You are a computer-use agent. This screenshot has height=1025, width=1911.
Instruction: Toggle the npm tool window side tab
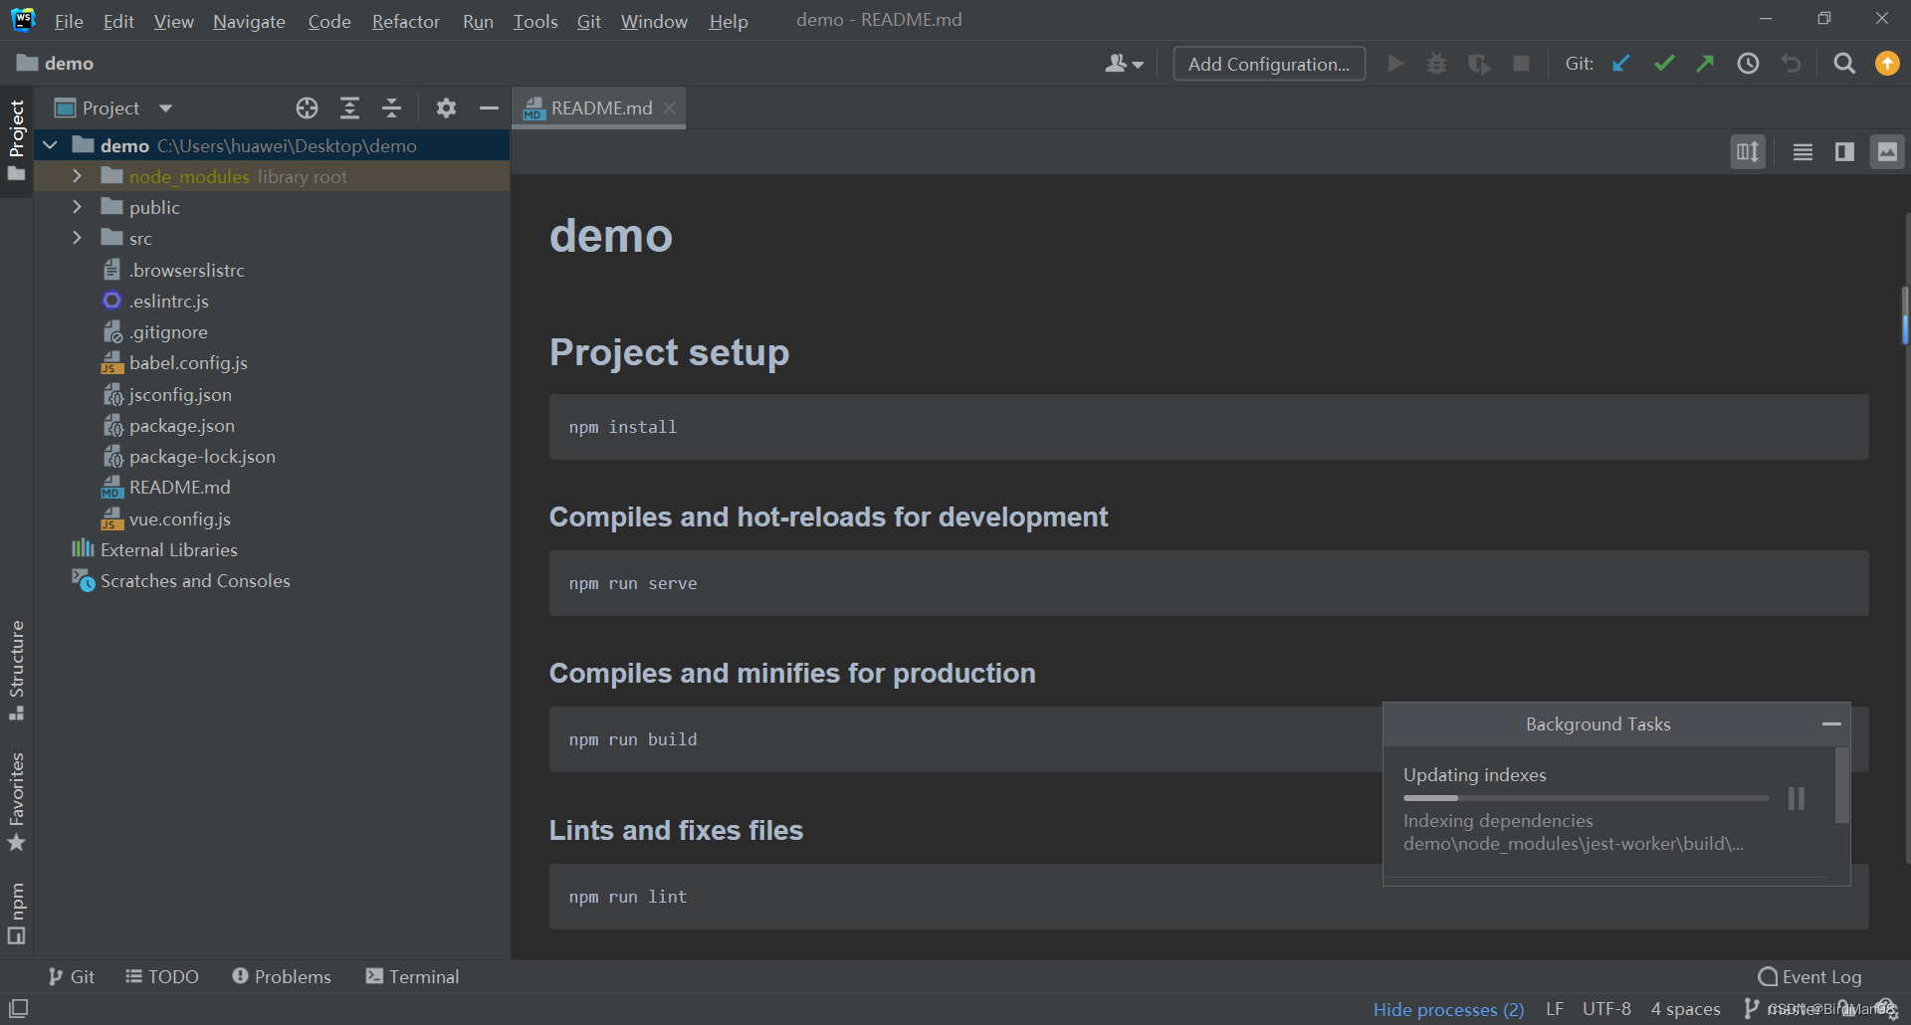coord(17,913)
